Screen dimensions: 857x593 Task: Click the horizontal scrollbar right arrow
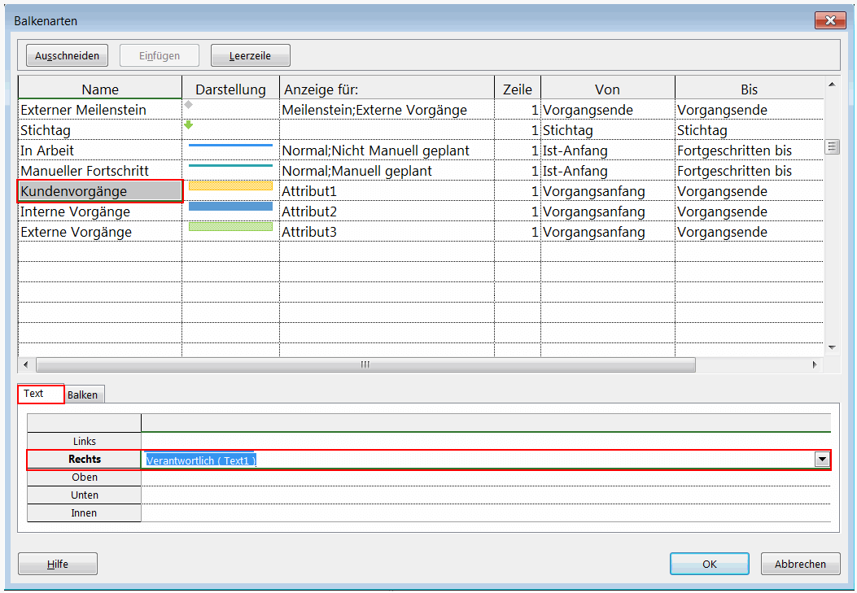pos(815,365)
